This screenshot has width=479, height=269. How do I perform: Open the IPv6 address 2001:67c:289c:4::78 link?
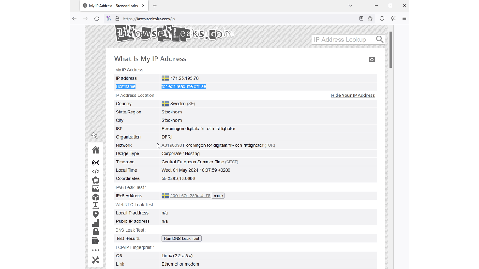coord(190,196)
